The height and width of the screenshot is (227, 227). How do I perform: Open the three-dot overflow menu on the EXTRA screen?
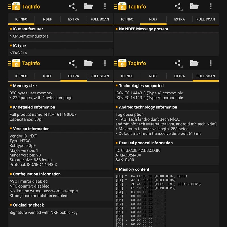point(105,63)
